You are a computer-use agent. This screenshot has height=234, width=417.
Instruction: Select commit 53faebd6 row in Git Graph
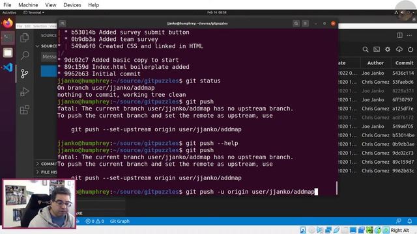[377, 82]
